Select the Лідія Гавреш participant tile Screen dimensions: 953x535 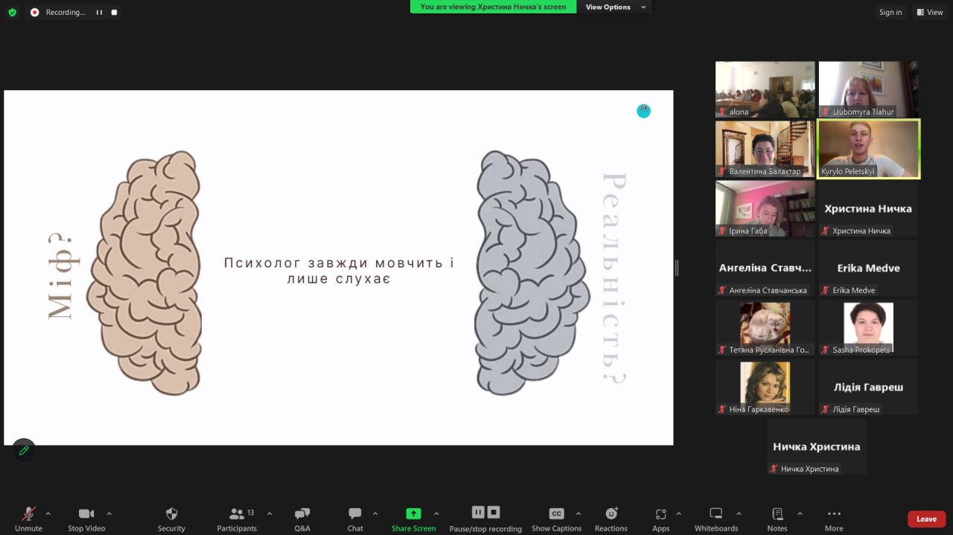point(868,387)
